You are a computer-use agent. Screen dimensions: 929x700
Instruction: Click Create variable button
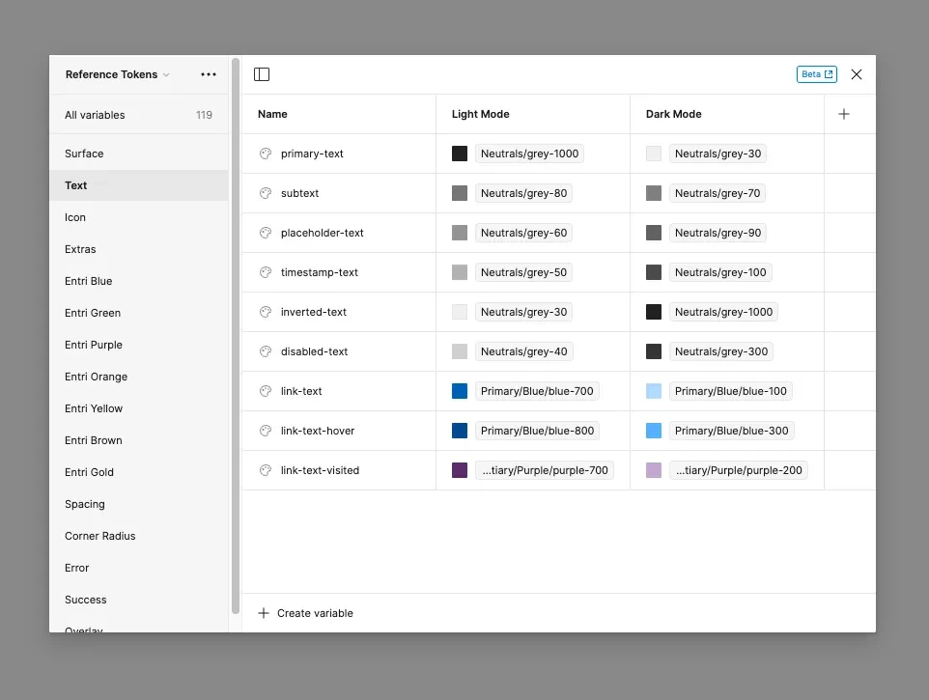[306, 613]
